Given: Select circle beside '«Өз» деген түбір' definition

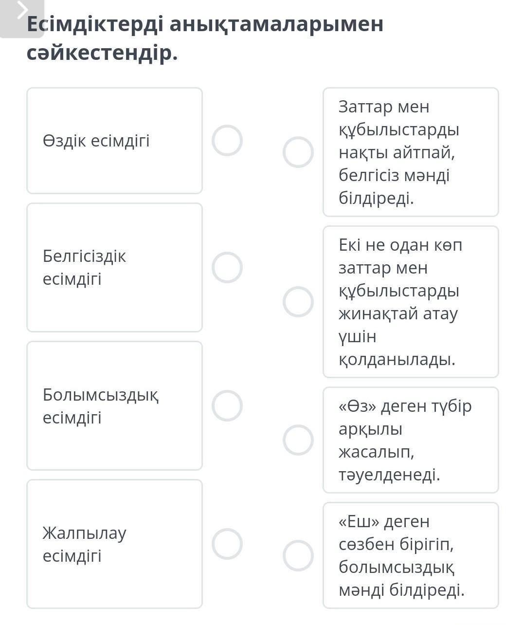Looking at the screenshot, I should tap(298, 440).
